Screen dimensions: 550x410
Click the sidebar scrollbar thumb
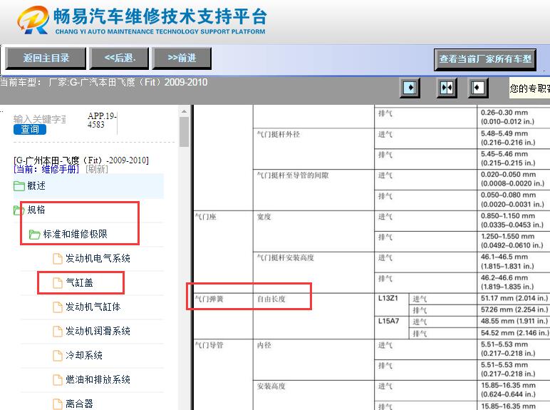click(x=184, y=132)
